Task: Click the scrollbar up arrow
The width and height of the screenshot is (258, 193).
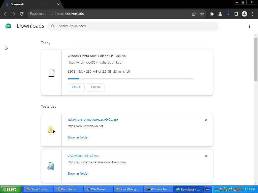Action: click(x=256, y=35)
